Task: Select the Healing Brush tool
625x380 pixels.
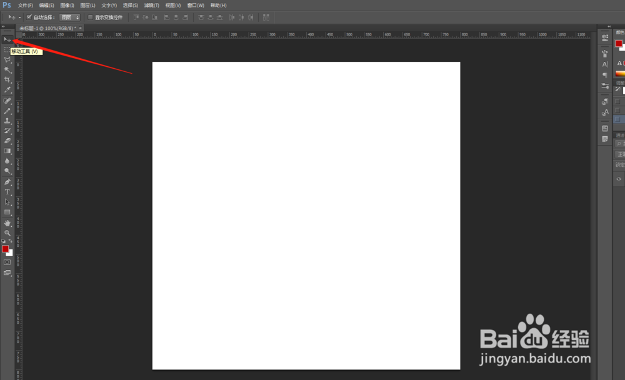Action: [7, 101]
